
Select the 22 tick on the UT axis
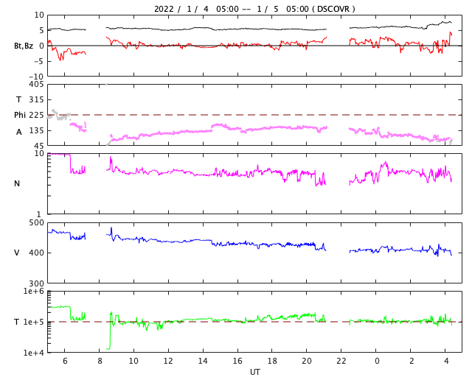(341, 362)
